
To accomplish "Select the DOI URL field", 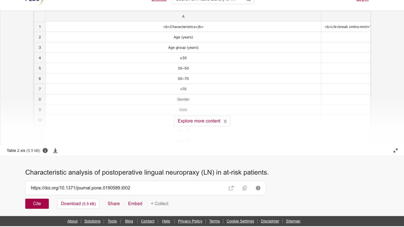I will (146, 188).
